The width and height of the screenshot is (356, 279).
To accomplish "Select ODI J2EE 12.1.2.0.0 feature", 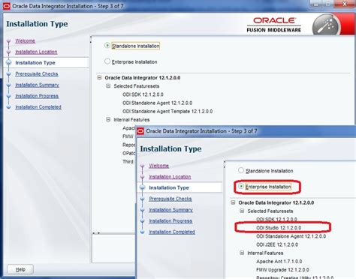I will (x=277, y=244).
